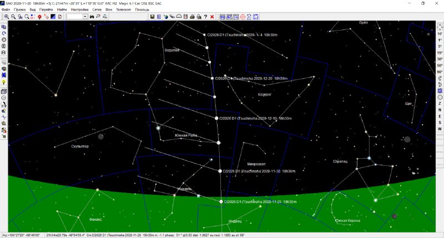The height and width of the screenshot is (238, 444).
Task: Open the Найти menu
Action: coord(62,9)
